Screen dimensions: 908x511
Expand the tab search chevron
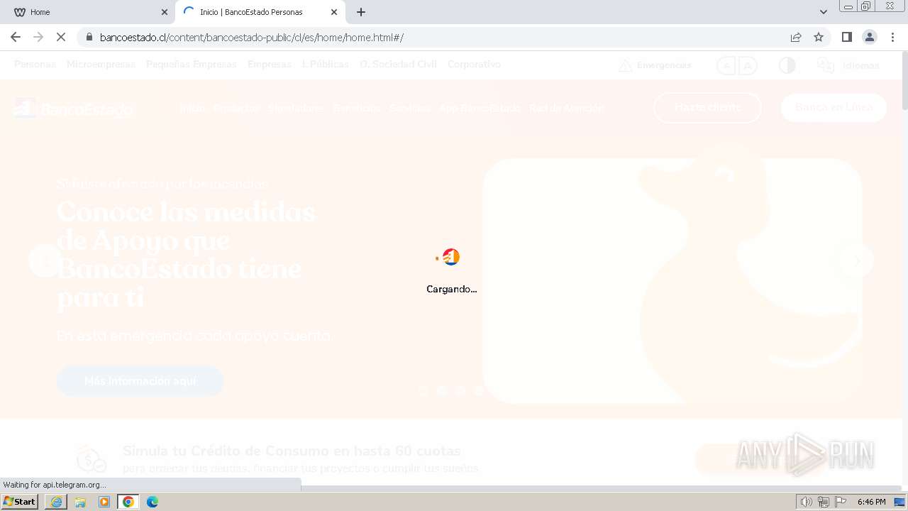[824, 12]
